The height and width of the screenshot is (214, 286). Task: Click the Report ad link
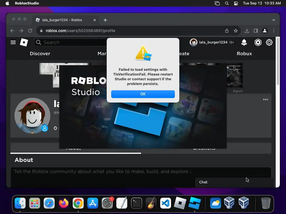pyautogui.click(x=238, y=91)
